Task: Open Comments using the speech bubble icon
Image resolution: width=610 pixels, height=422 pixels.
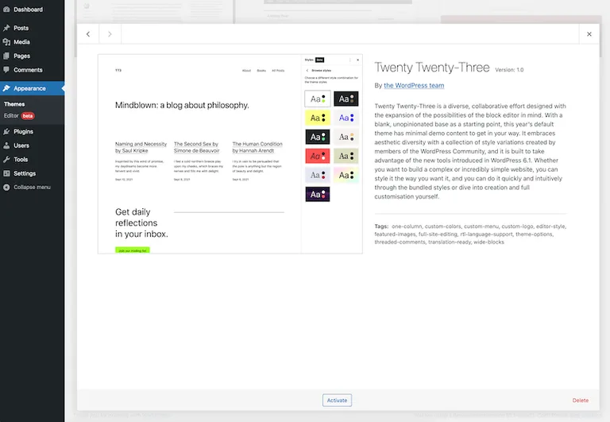Action: point(6,70)
